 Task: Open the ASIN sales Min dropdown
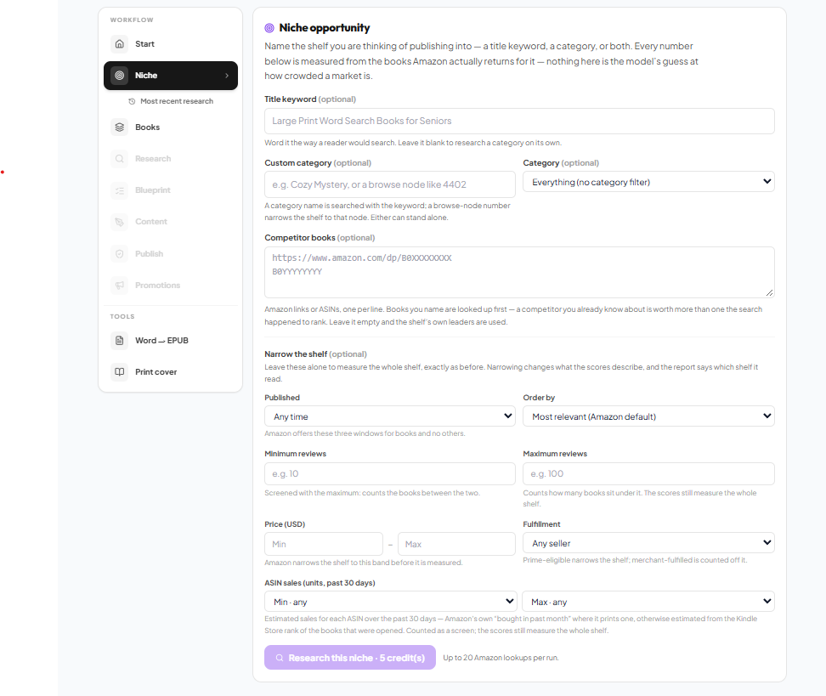390,601
